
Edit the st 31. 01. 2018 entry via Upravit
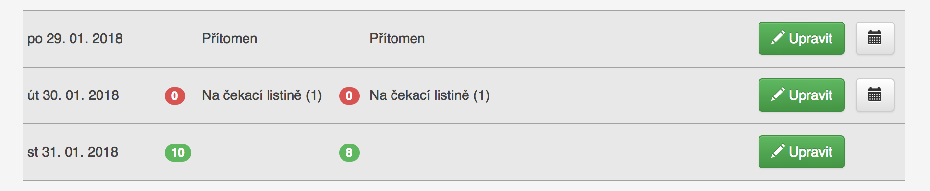coord(802,152)
